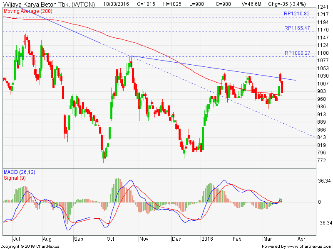Click the Aug month label on the time axis
Screen dimensions: 333x249
pyautogui.click(x=47, y=239)
